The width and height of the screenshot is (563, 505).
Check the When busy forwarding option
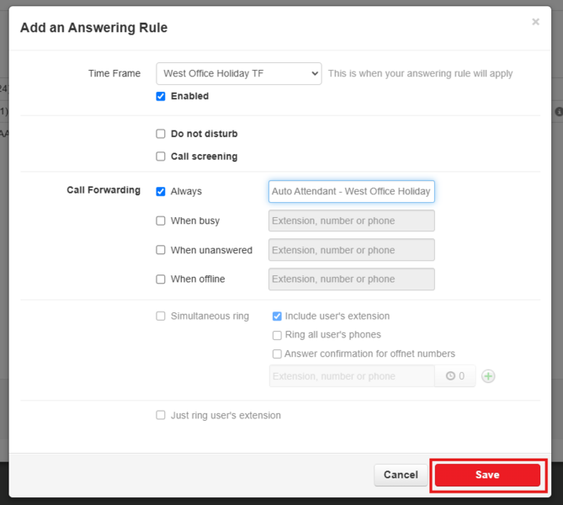[161, 221]
